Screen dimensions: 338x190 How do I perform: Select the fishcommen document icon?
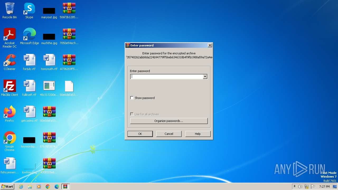click(x=10, y=166)
